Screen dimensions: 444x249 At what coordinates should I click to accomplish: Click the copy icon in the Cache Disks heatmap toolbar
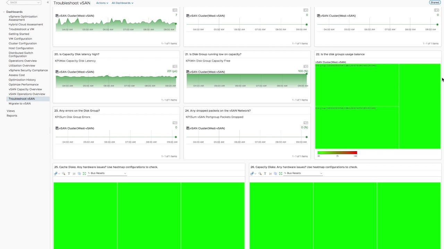[x=79, y=173]
